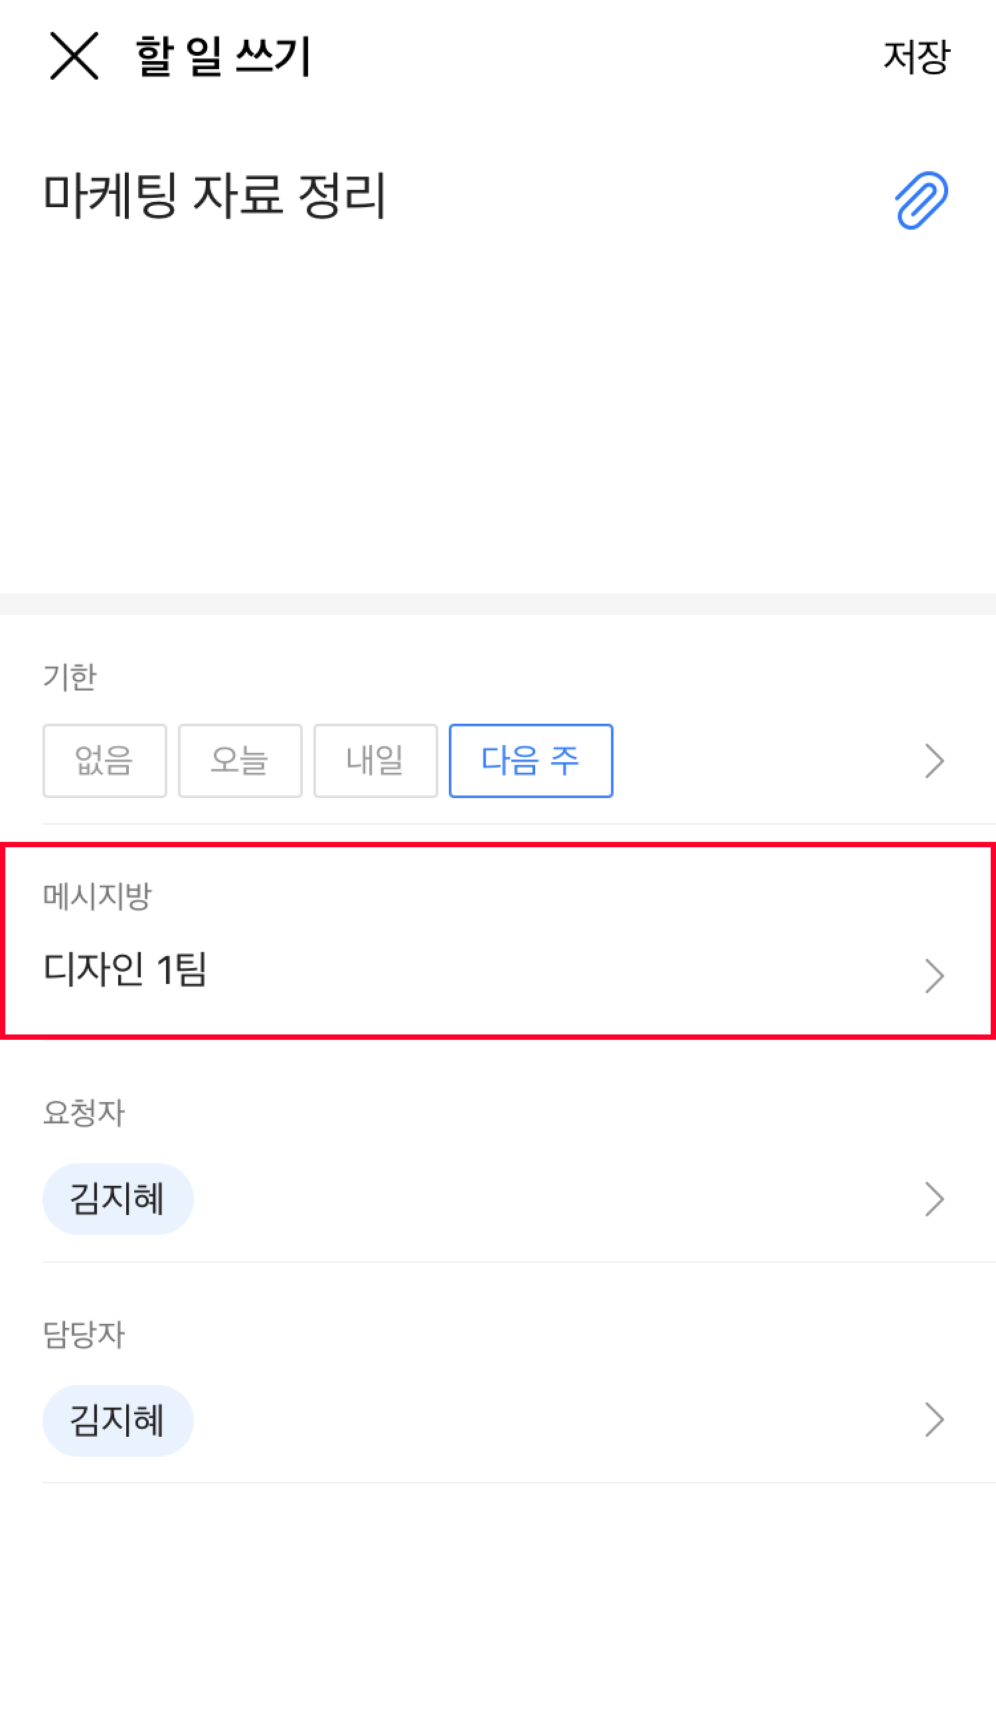
Task: Set the deadline to 오늘
Action: (x=240, y=760)
